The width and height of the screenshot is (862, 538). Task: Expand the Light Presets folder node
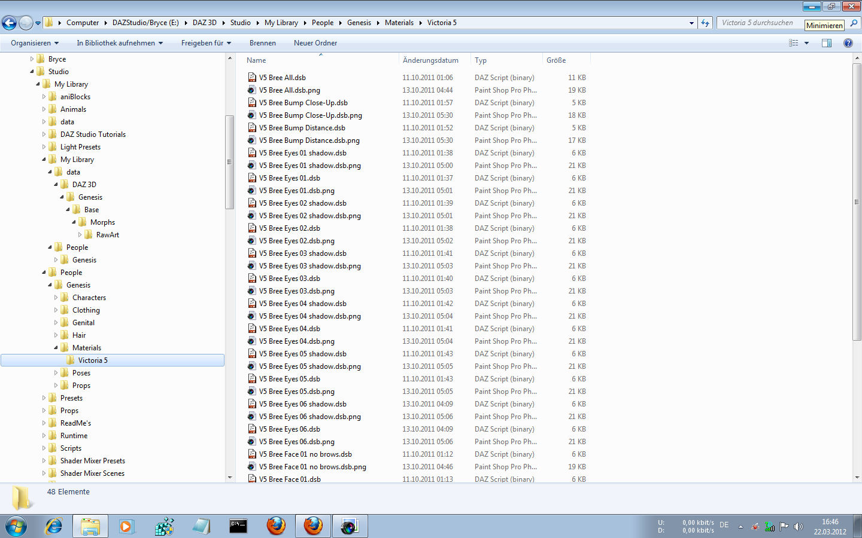click(44, 147)
